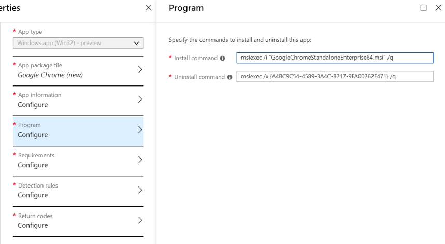This screenshot has width=445, height=244.
Task: Expand App information chevron
Action: click(140, 99)
